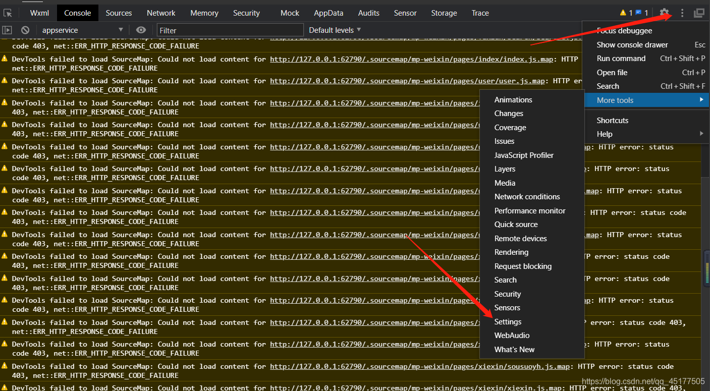This screenshot has width=710, height=391.
Task: Open the Audits tab
Action: pyautogui.click(x=368, y=13)
